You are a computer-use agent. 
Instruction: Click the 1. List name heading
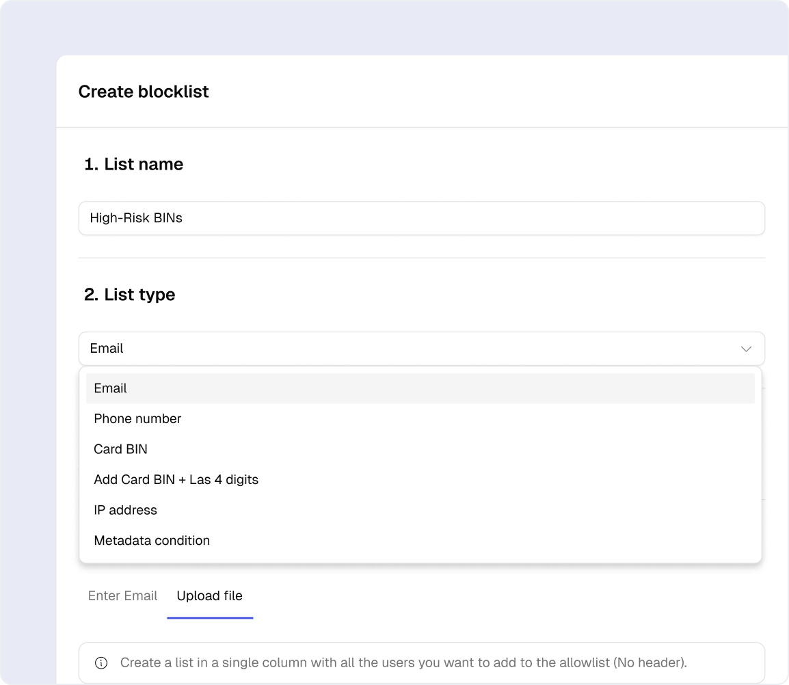pyautogui.click(x=133, y=164)
